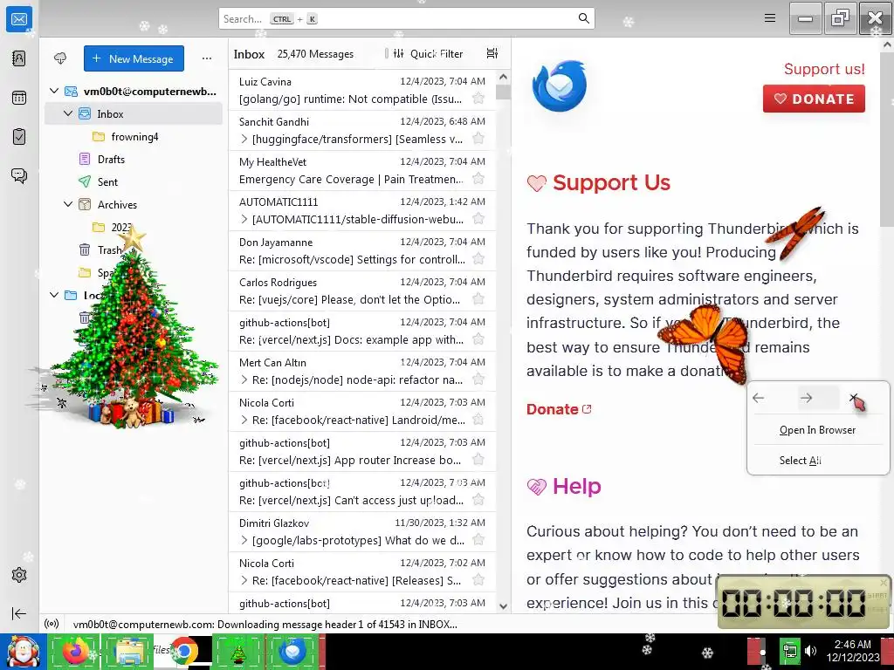Expand the nodejs/node thread
This screenshot has width=894, height=670.
[244, 380]
